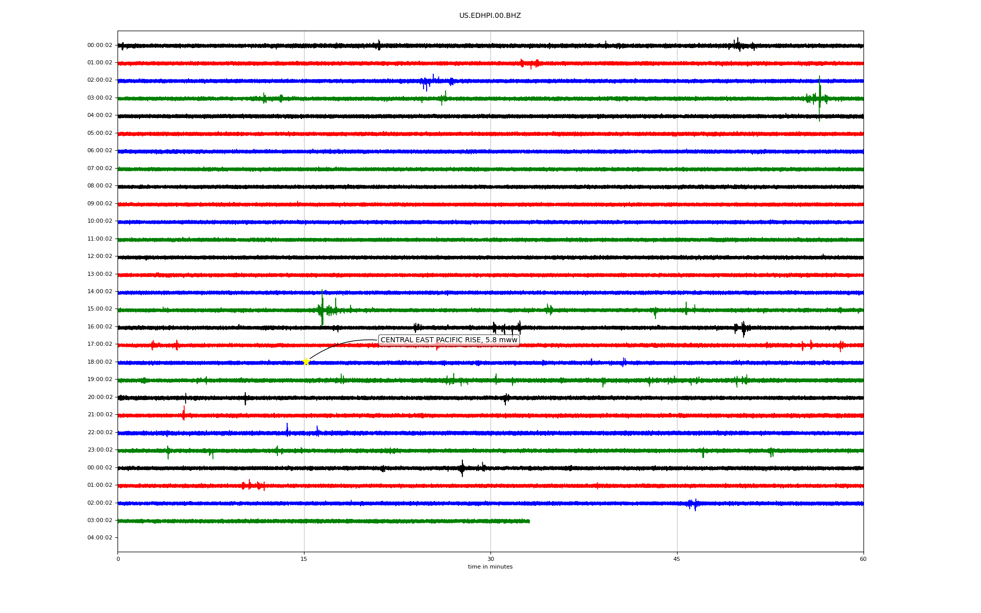
Task: Click the 10:00:02 row label
Action: coord(100,221)
